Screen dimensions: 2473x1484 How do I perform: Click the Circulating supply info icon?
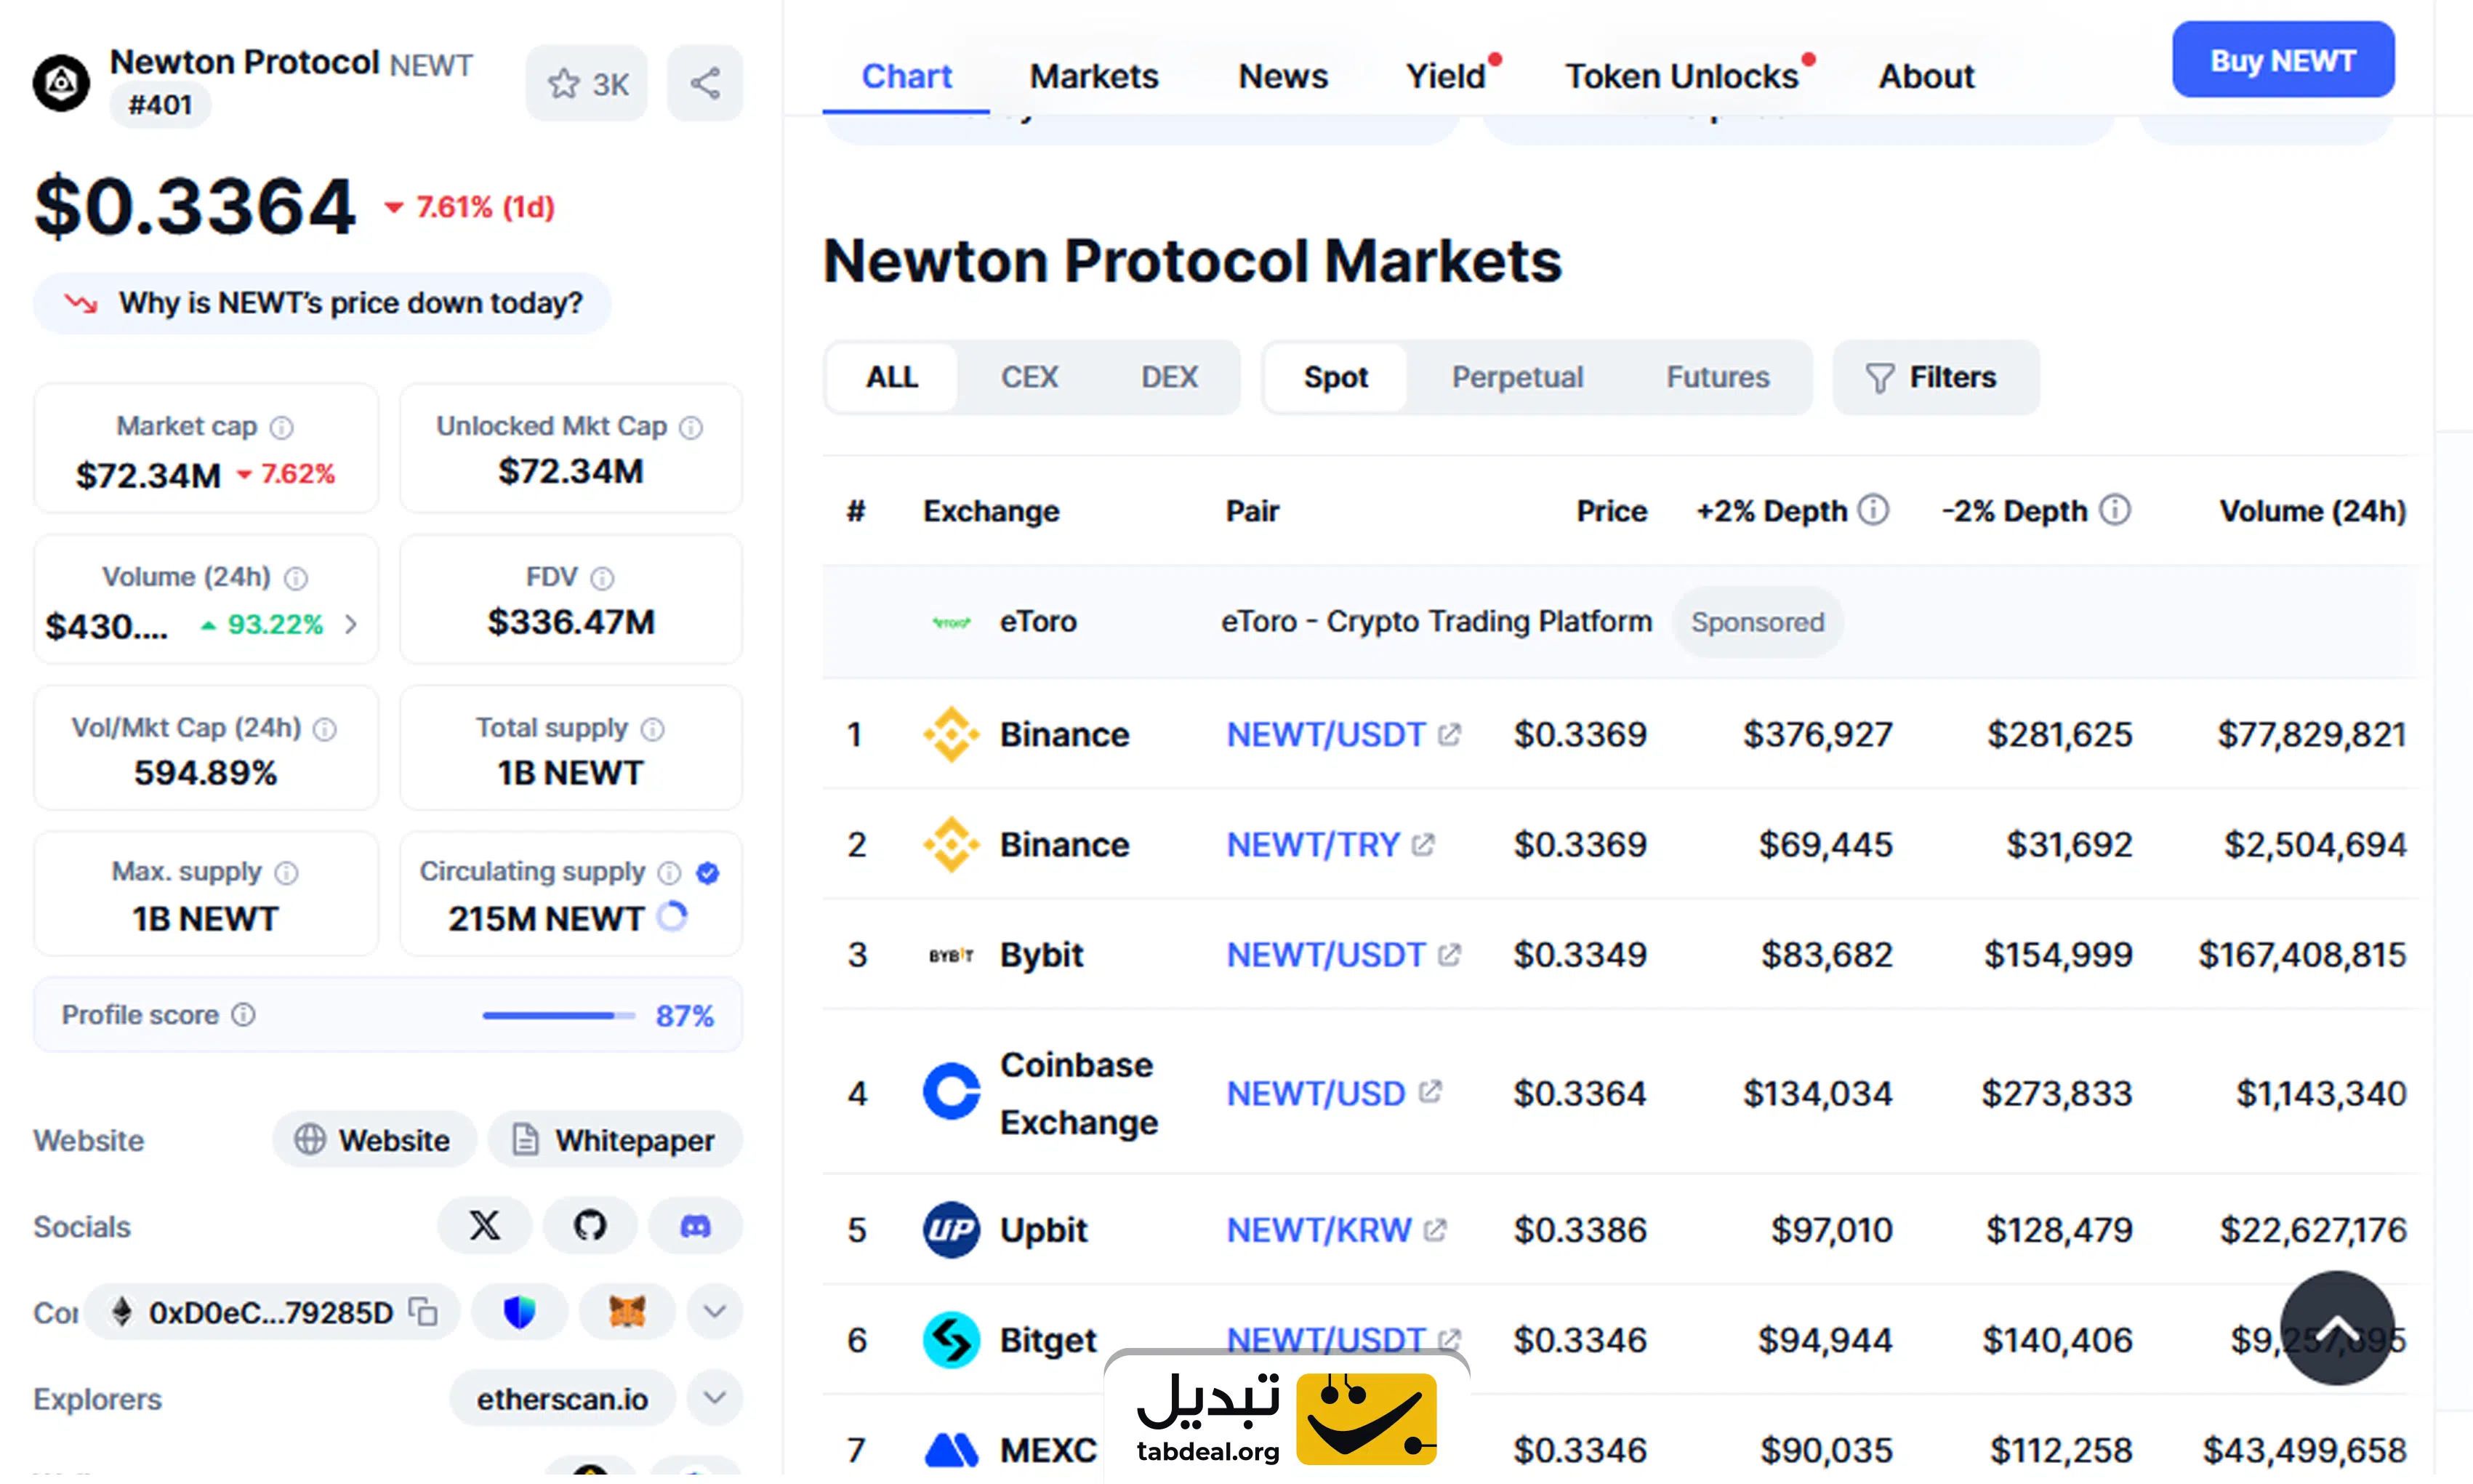click(669, 873)
